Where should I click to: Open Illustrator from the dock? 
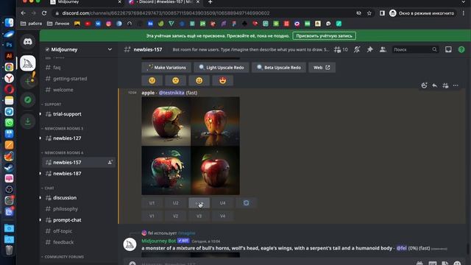(9, 56)
